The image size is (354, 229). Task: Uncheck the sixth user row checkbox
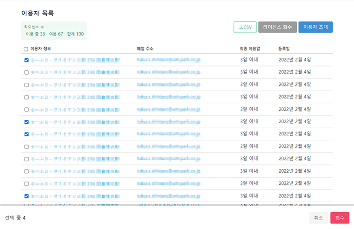(26, 122)
